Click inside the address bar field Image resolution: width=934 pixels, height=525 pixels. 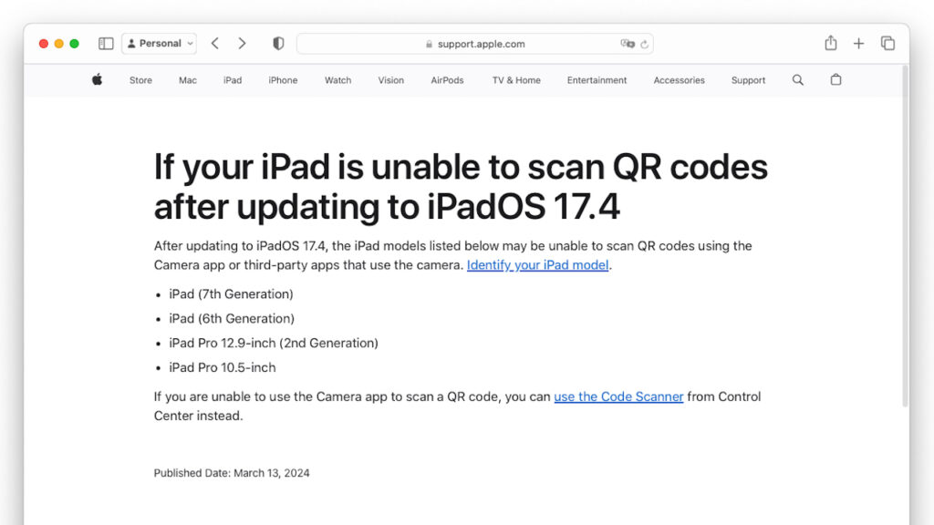click(x=511, y=43)
